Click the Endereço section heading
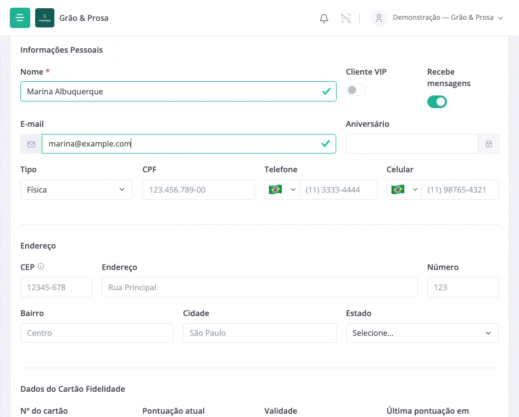This screenshot has height=417, width=519. click(38, 246)
